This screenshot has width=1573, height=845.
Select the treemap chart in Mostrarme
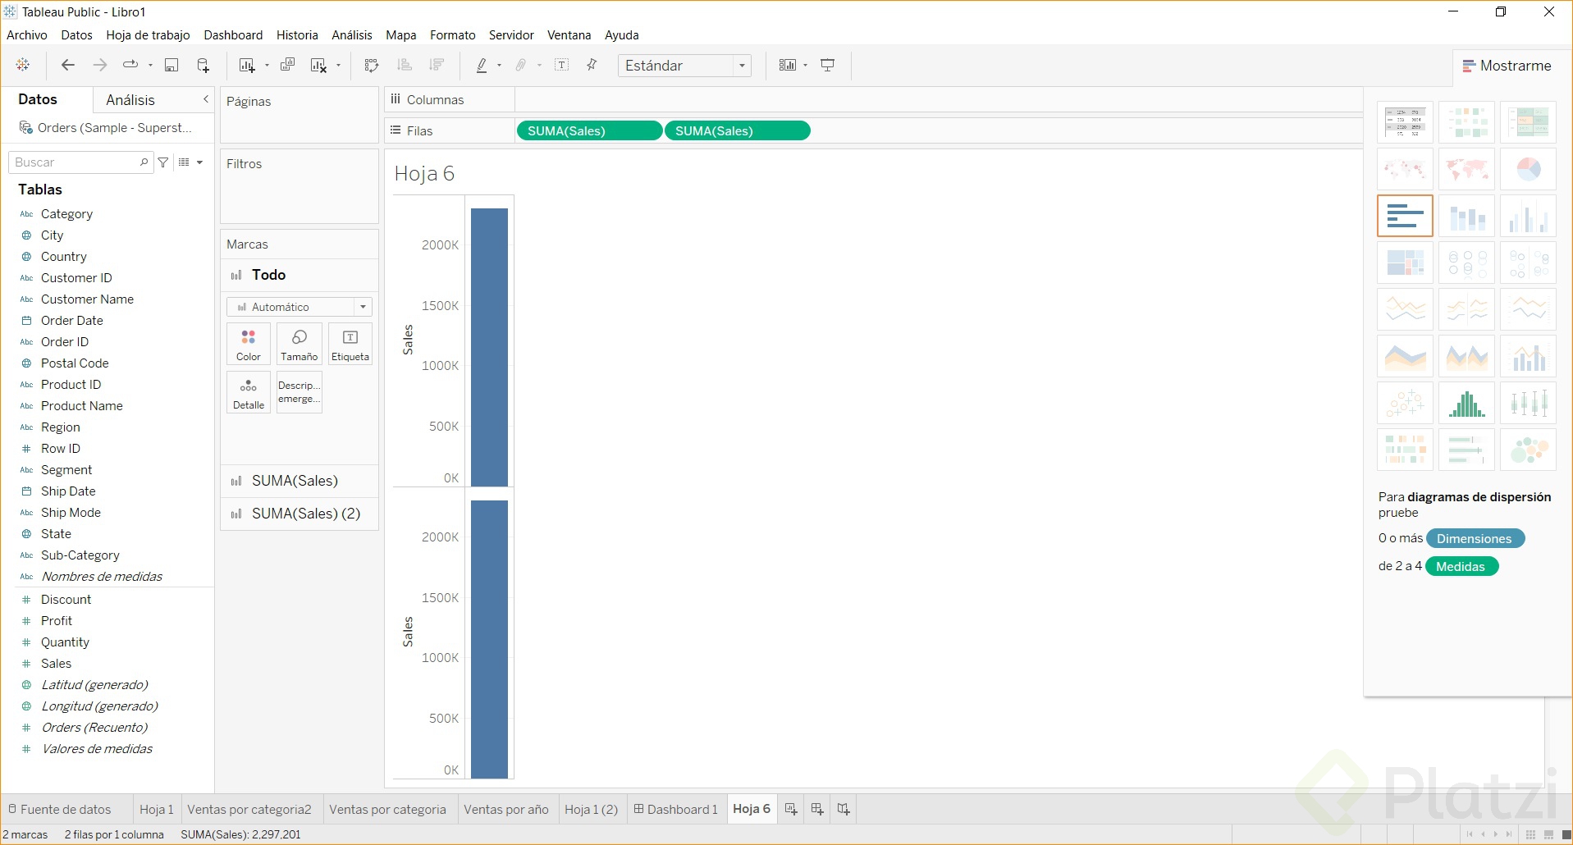coord(1405,263)
